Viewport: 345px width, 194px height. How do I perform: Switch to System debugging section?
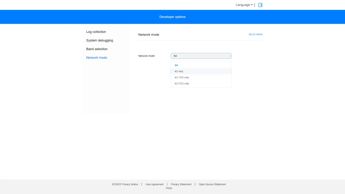point(99,40)
